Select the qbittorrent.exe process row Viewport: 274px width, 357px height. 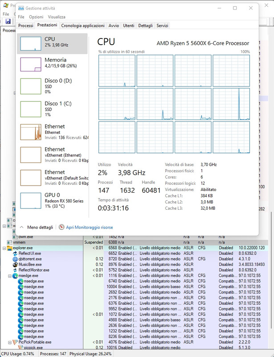[135, 259]
